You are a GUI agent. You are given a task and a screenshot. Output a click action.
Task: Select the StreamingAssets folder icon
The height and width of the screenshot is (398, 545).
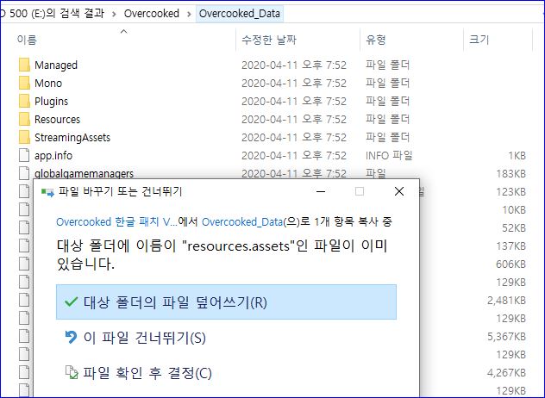pyautogui.click(x=24, y=137)
